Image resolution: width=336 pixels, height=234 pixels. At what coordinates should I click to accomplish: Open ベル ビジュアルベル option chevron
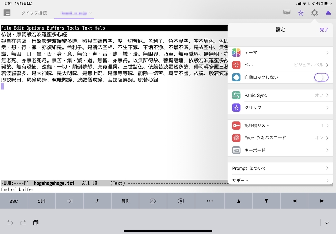[x=327, y=65]
